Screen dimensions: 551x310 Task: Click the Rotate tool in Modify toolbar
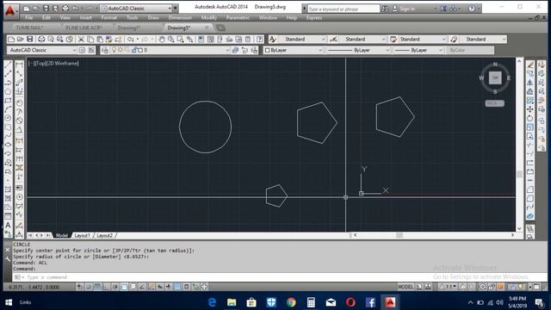pos(530,118)
